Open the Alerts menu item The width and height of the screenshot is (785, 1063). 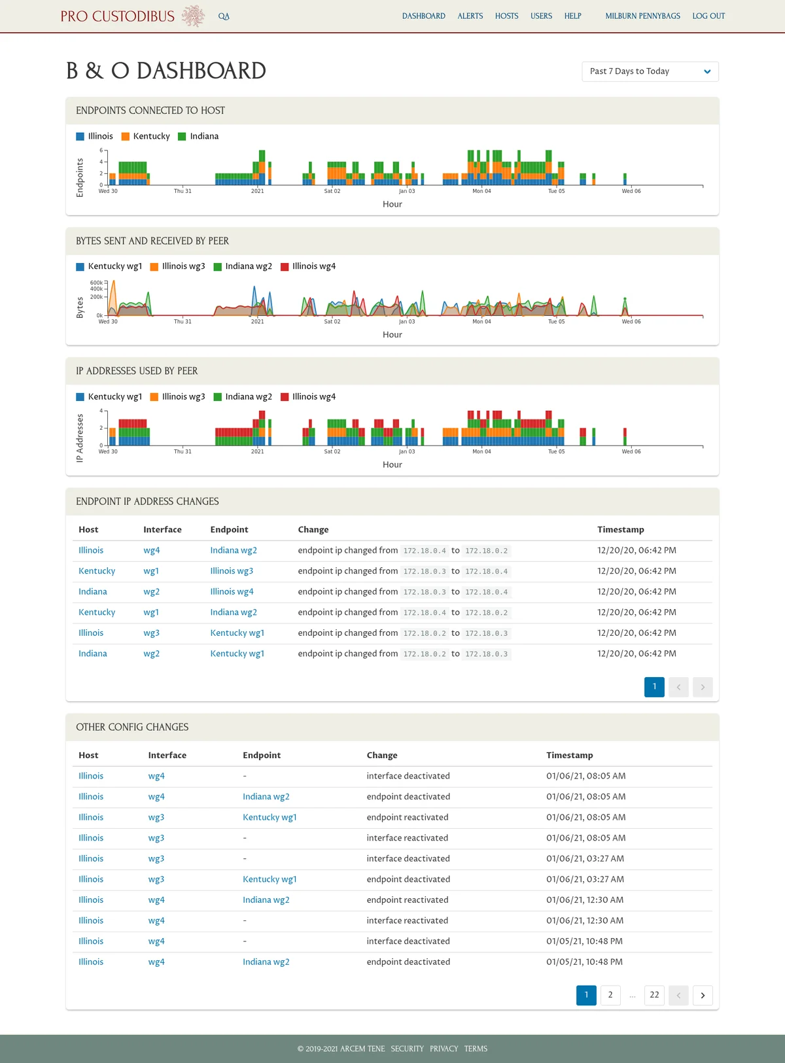point(470,16)
